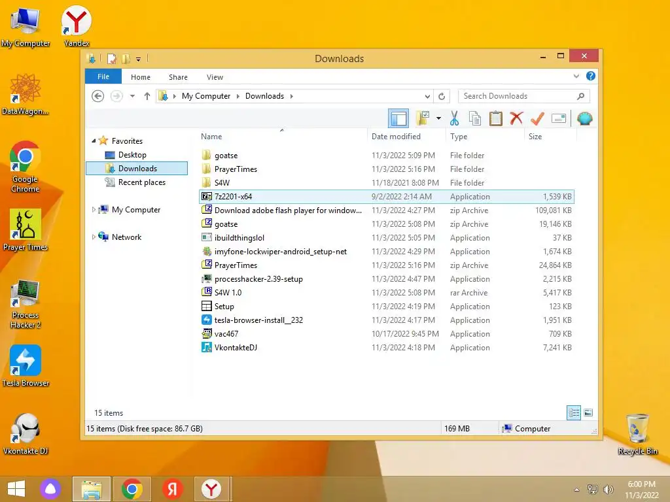Click the Process Hacker 2 desktop shortcut

pos(26,303)
